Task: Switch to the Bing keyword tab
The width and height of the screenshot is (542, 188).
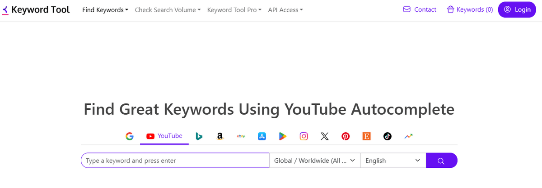Action: click(199, 136)
